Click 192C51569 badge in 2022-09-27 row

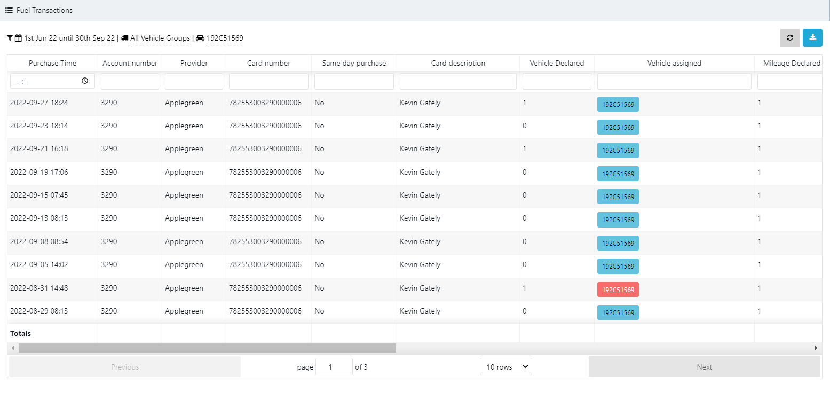(x=618, y=104)
